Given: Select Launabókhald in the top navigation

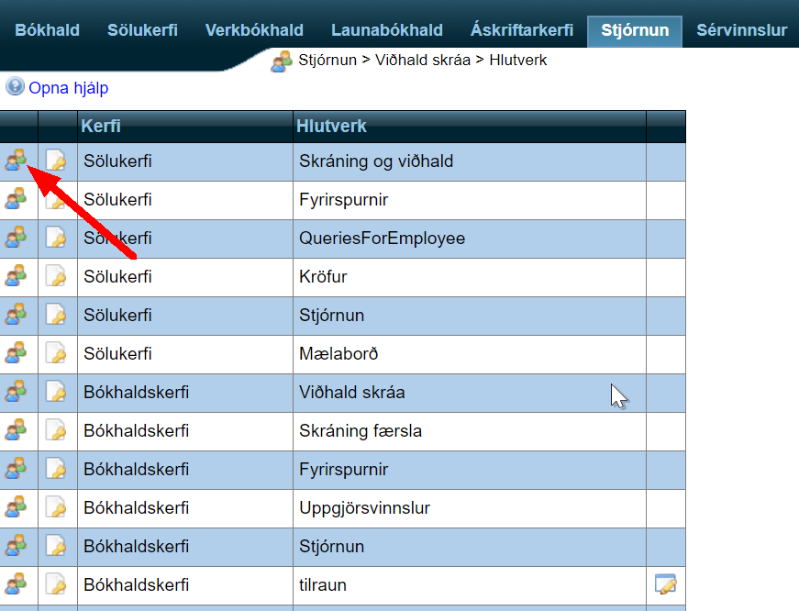Looking at the screenshot, I should coord(386,29).
